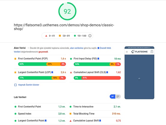
Task: Click the bookmark icon next to First Input Delay
Action: tap(98, 58)
